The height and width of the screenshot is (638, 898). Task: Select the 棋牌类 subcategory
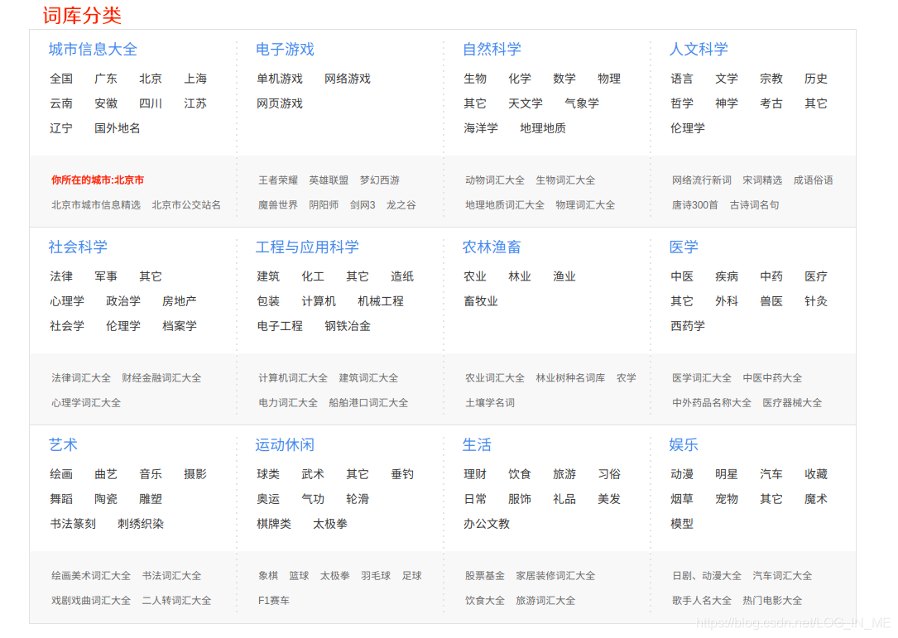[x=274, y=524]
